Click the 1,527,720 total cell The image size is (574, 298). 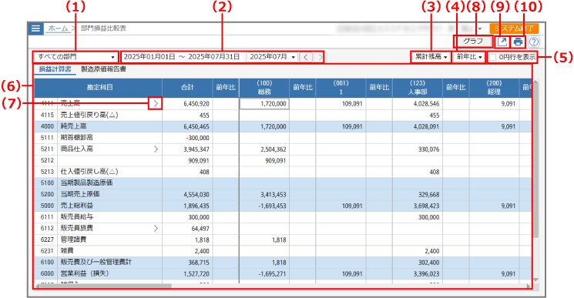pyautogui.click(x=187, y=274)
